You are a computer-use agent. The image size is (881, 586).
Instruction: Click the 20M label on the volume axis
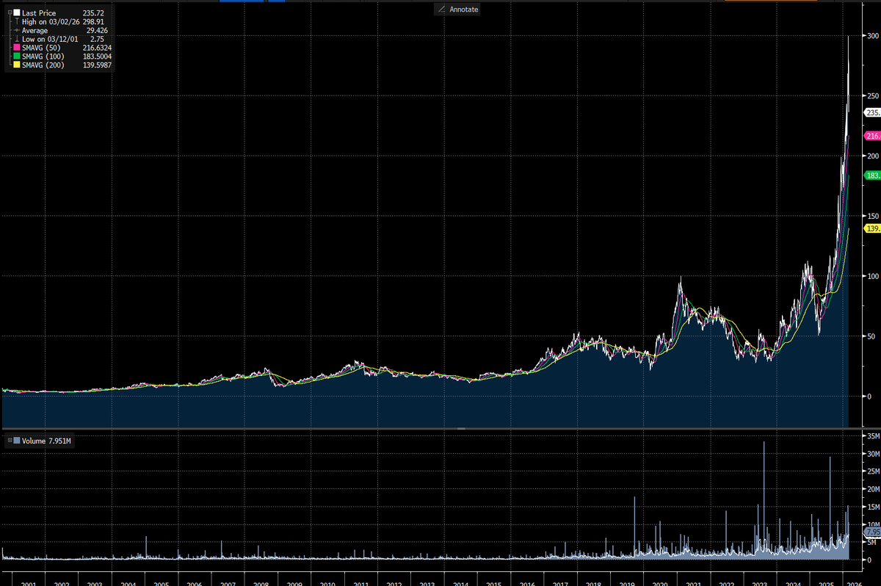click(x=873, y=489)
